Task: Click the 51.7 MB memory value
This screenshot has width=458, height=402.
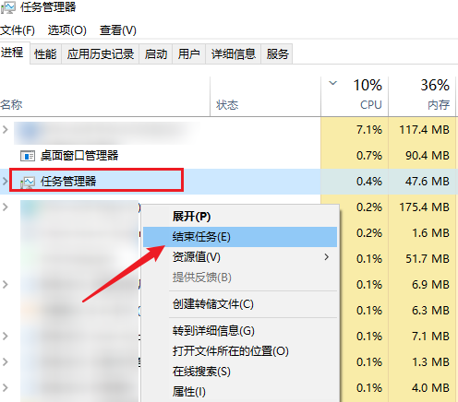Action: (428, 258)
